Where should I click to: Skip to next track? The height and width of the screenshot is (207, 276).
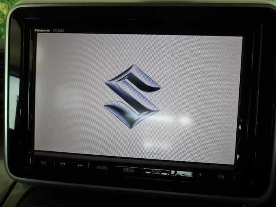80,165
